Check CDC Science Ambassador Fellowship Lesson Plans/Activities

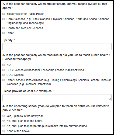click(4, 70)
